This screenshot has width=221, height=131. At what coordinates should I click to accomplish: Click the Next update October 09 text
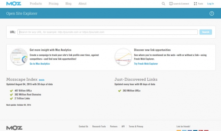coord(18,105)
